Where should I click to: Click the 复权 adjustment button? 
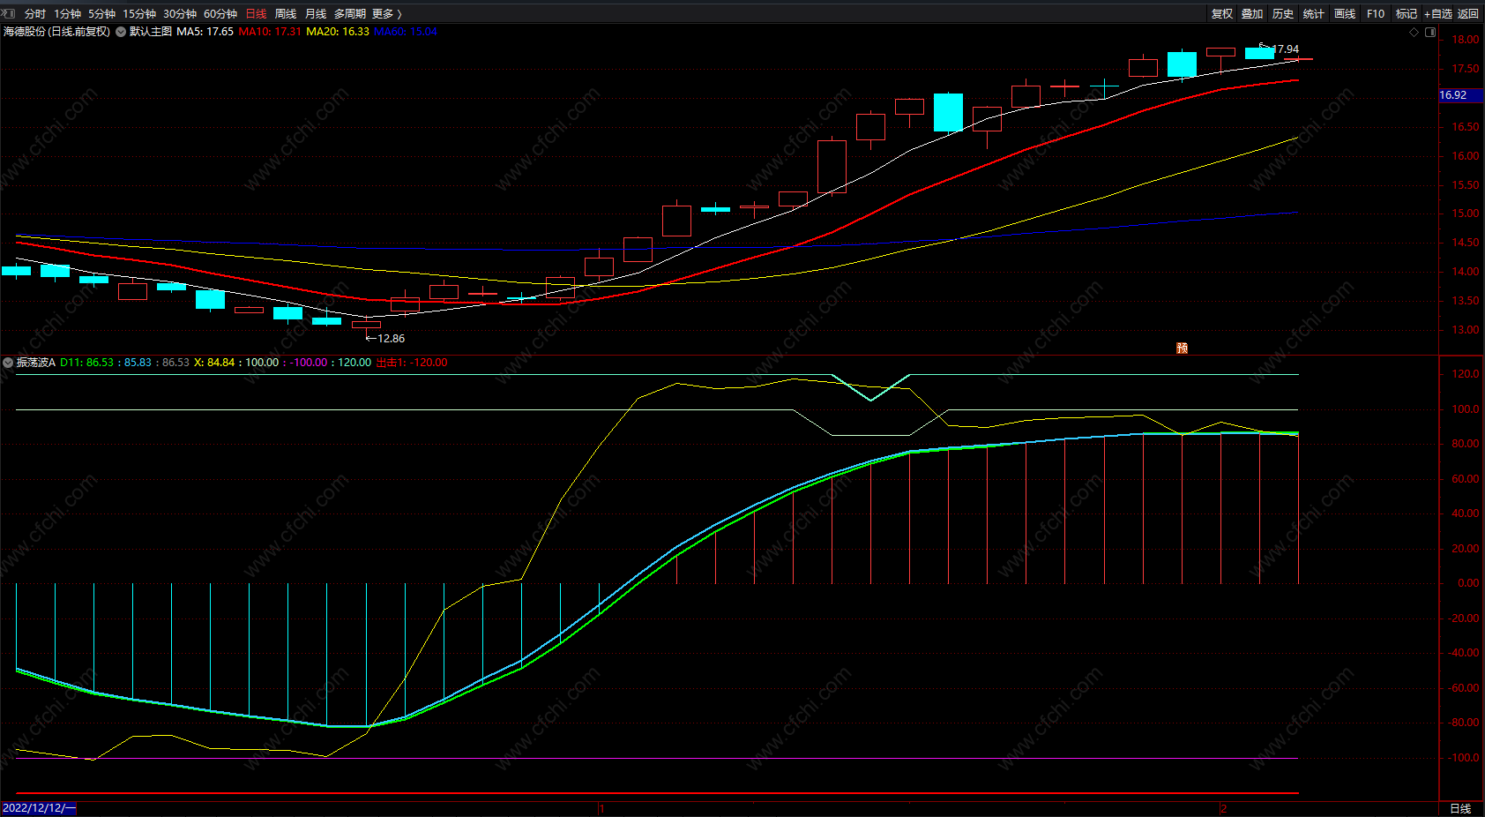(x=1222, y=14)
